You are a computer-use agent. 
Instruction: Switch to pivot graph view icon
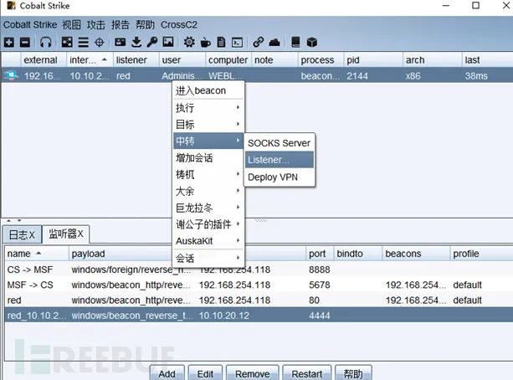pos(67,42)
